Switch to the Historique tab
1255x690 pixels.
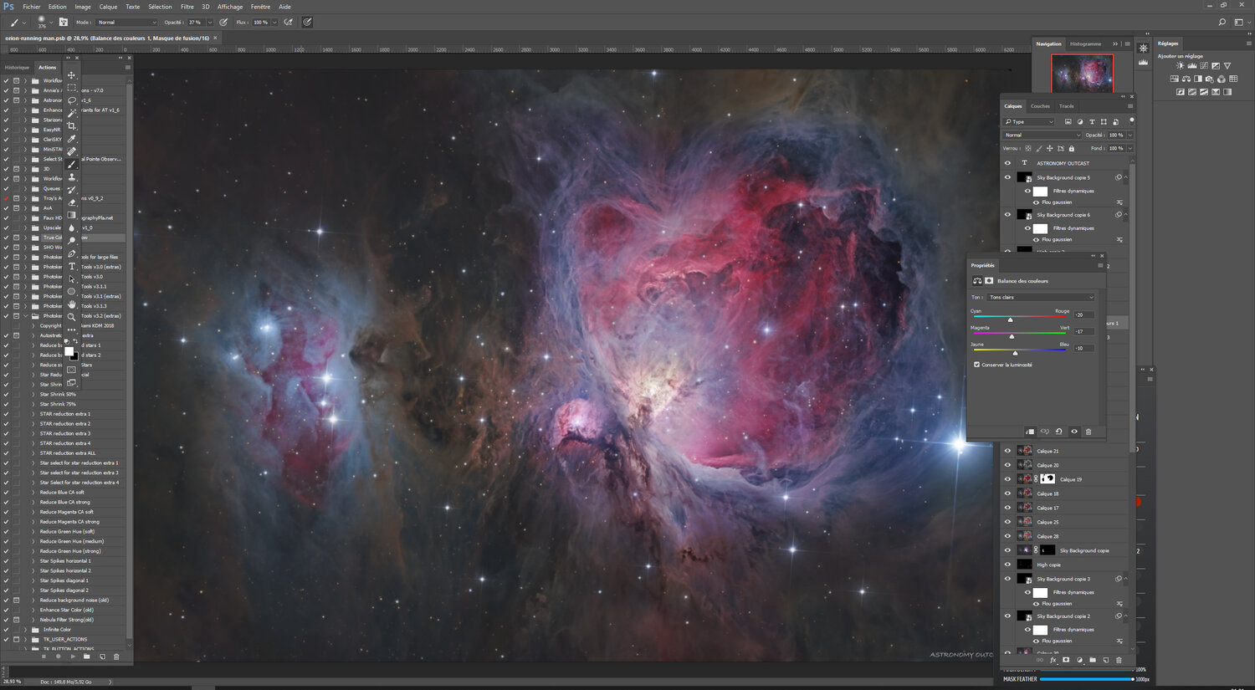click(x=17, y=68)
